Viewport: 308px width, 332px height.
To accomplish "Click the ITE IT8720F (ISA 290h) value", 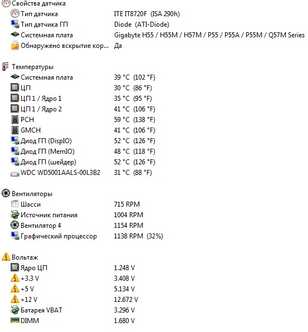I will point(147,14).
